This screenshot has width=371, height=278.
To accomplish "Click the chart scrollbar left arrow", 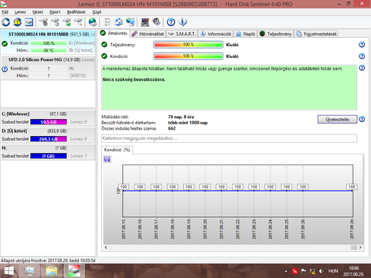I will (x=106, y=247).
